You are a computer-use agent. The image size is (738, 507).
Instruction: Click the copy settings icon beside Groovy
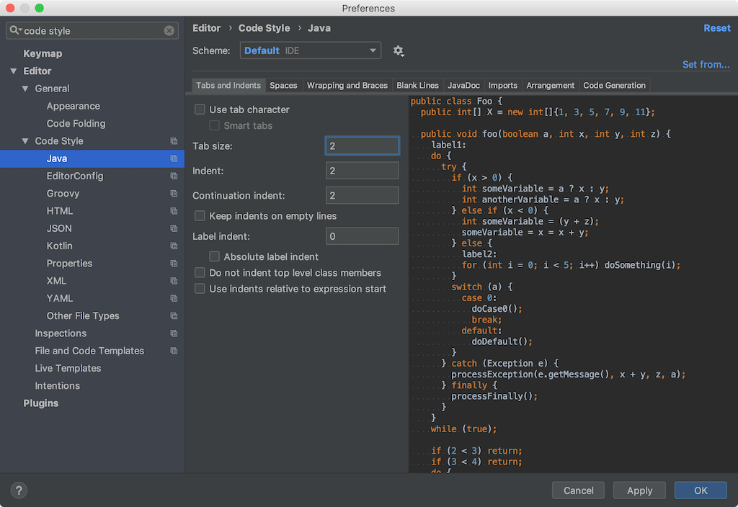tap(173, 193)
